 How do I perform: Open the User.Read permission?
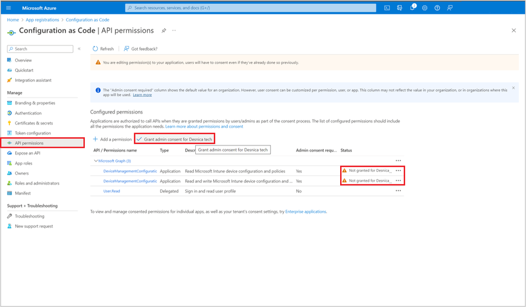(112, 191)
